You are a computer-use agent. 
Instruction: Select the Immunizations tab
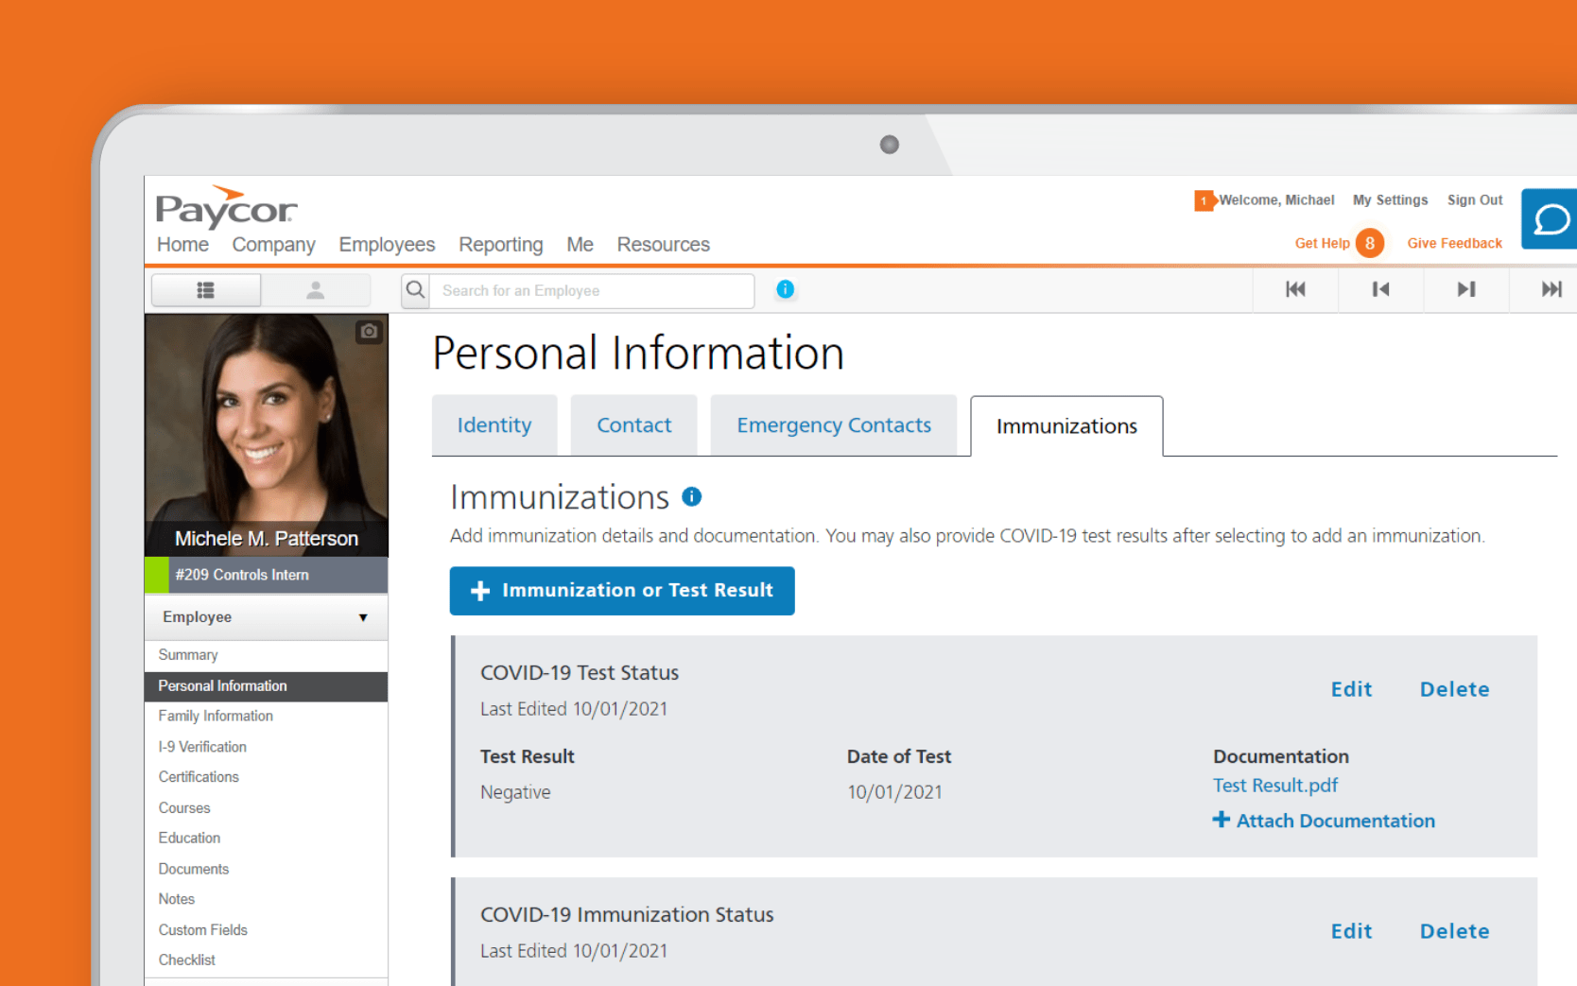coord(1066,426)
